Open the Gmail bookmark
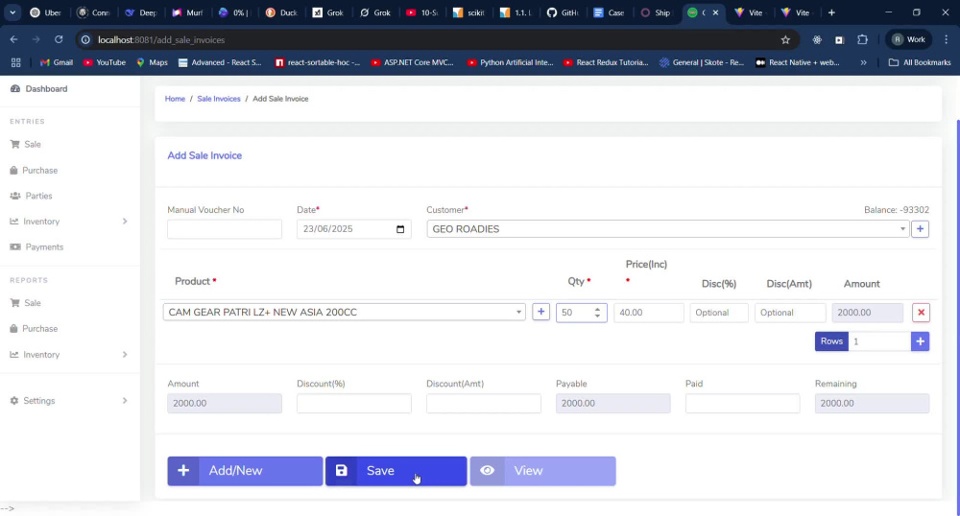The width and height of the screenshot is (960, 516). tap(57, 62)
